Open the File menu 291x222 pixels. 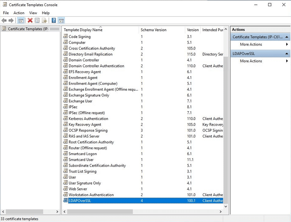[6, 13]
